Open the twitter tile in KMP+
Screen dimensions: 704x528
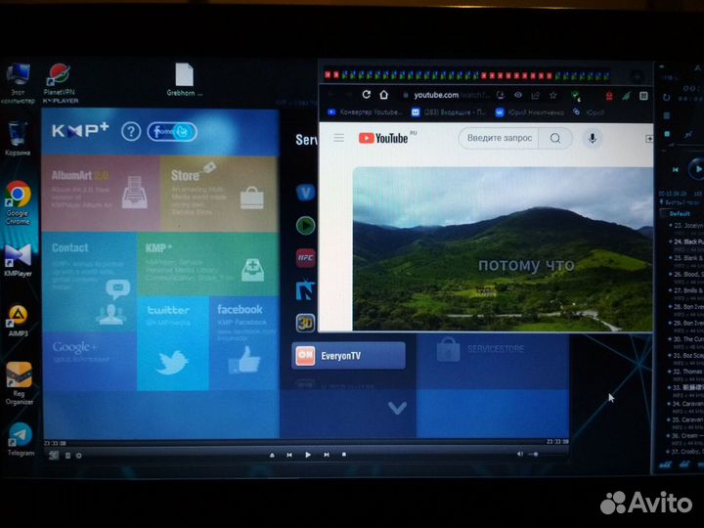(x=173, y=343)
